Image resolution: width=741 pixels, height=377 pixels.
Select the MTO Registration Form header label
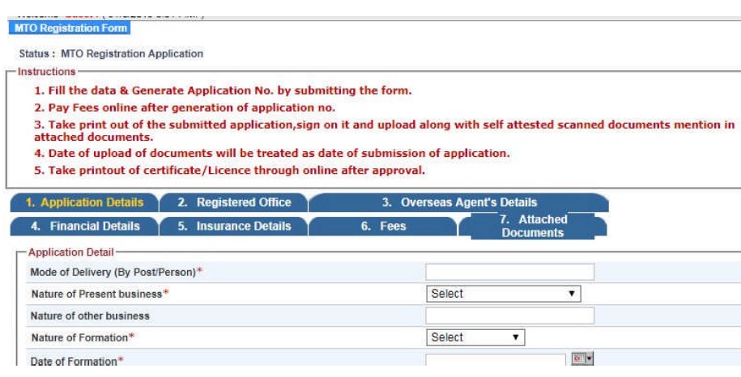70,28
